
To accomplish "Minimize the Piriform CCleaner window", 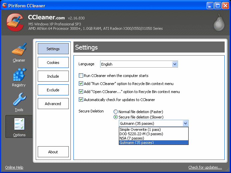I will [x=210, y=6].
